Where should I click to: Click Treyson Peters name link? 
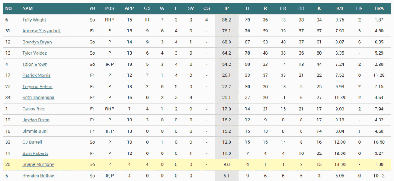click(37, 86)
